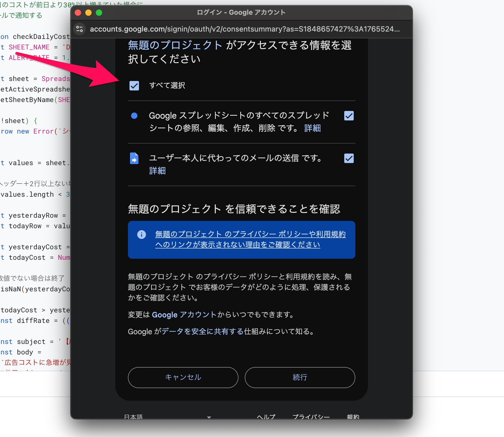504x437 pixels.
Task: Open the 日本語 language dropdown
Action: [x=167, y=417]
